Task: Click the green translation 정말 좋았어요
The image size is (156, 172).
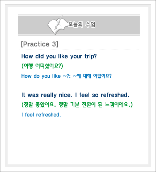Action: click(39, 105)
